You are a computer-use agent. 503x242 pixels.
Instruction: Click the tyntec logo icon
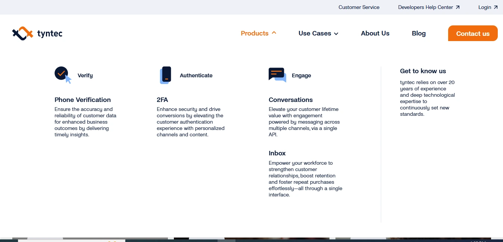coord(23,33)
